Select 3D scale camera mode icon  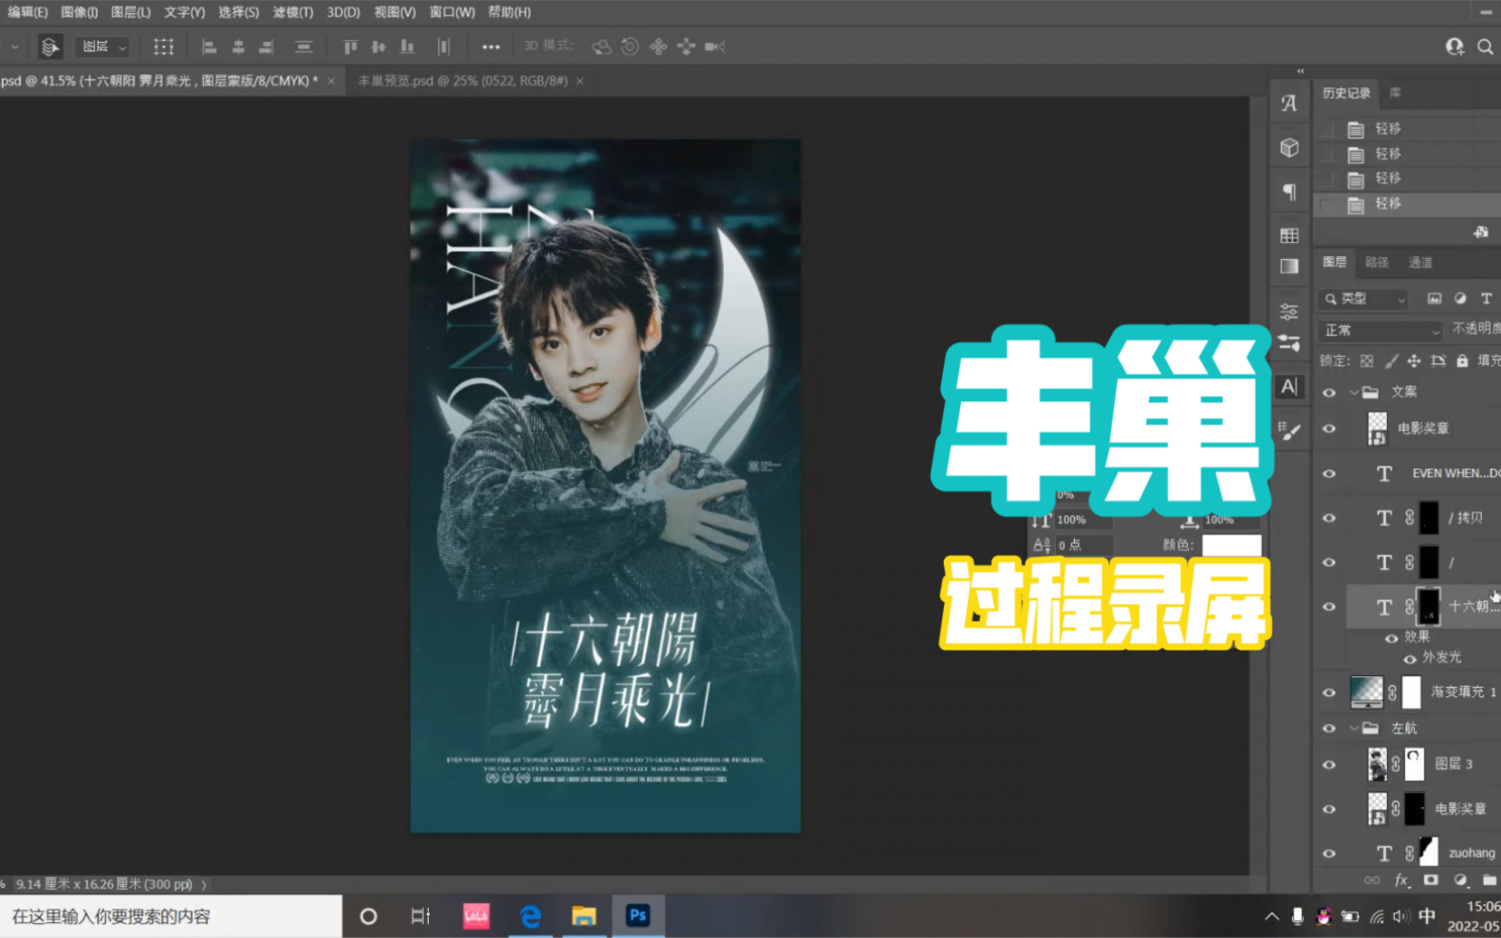(x=714, y=46)
